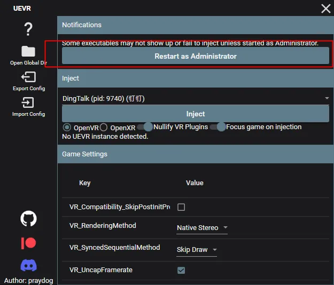Uncheck the VR_UncapFramerate checkbox
334x285 pixels.
point(181,270)
